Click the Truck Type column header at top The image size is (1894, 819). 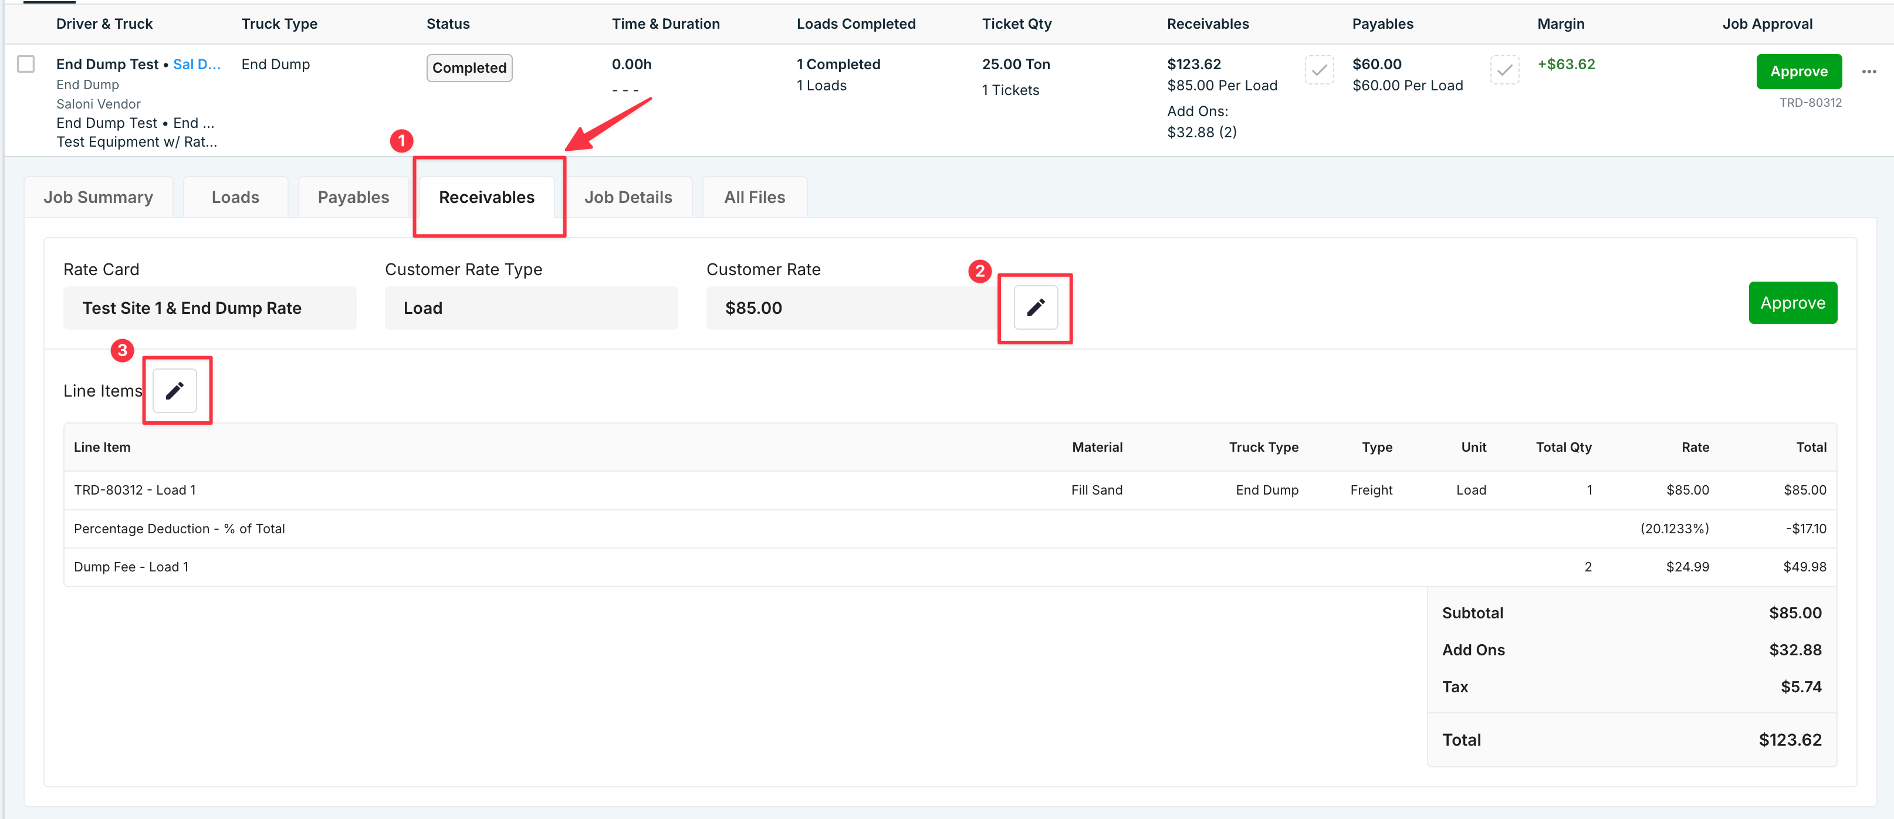click(x=279, y=23)
